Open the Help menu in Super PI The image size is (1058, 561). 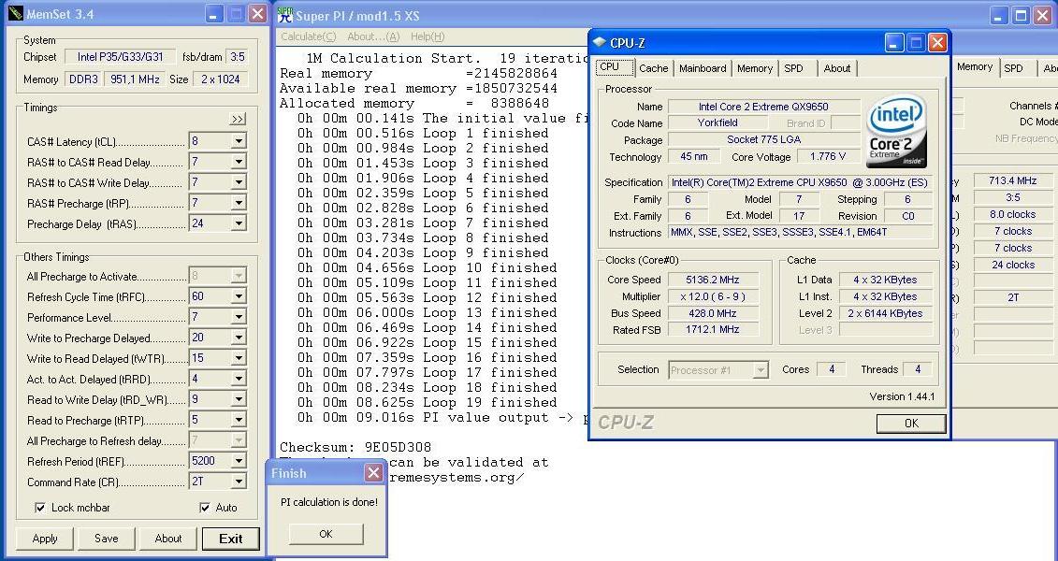tap(428, 36)
